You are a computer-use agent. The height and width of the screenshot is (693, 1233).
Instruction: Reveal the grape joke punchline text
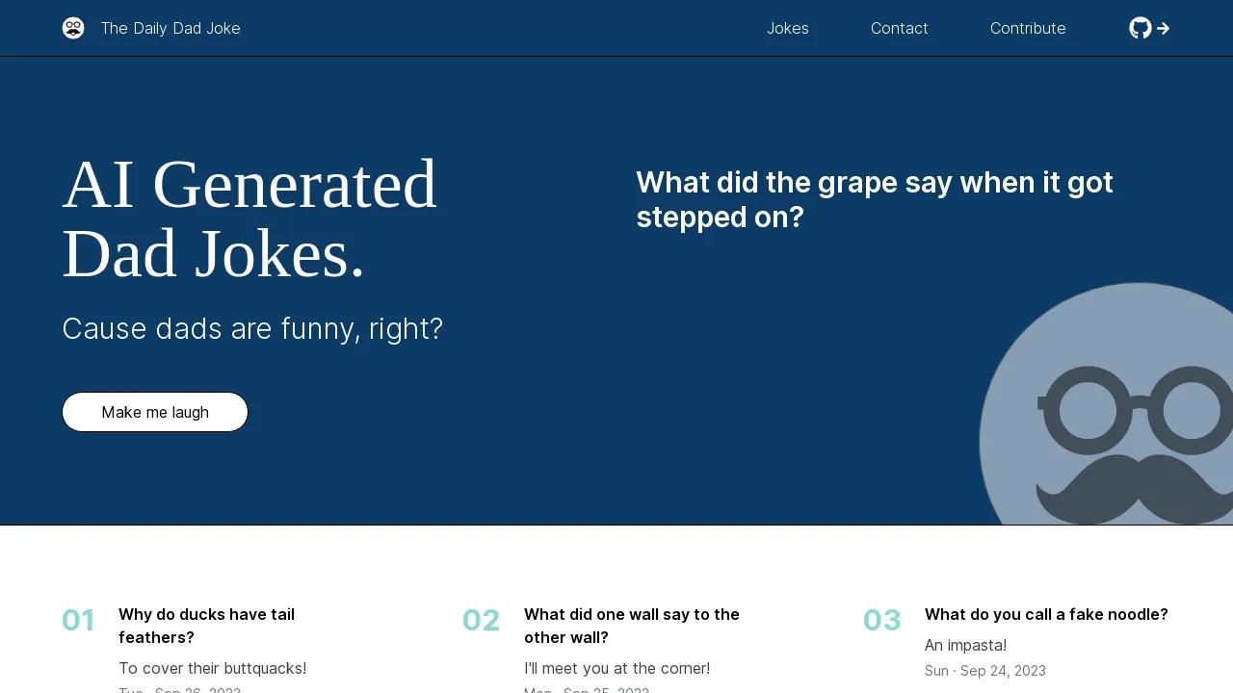874,199
